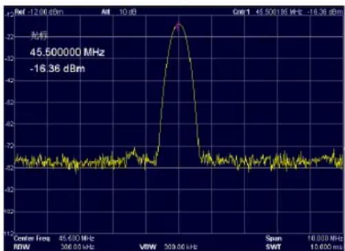345x251 pixels.
Task: Click large -16.36 dBm cursor amplitude readout
Action: [58, 68]
